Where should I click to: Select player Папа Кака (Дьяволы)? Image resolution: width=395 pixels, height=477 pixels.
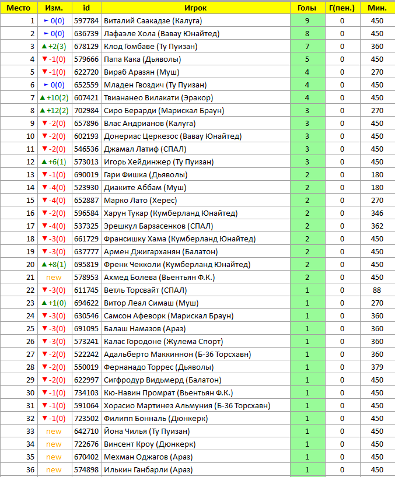(x=142, y=59)
